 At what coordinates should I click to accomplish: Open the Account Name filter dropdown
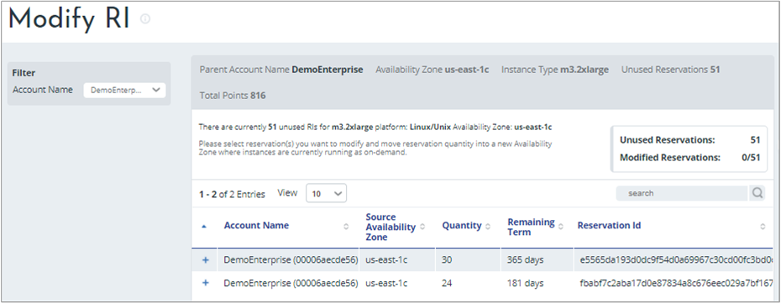(124, 90)
